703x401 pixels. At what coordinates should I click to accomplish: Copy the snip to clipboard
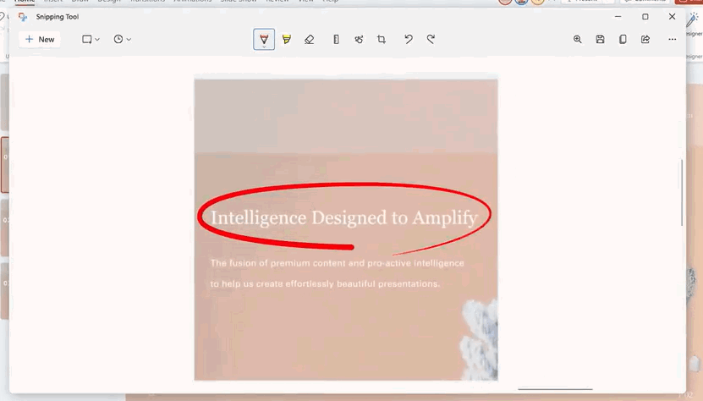pos(623,40)
